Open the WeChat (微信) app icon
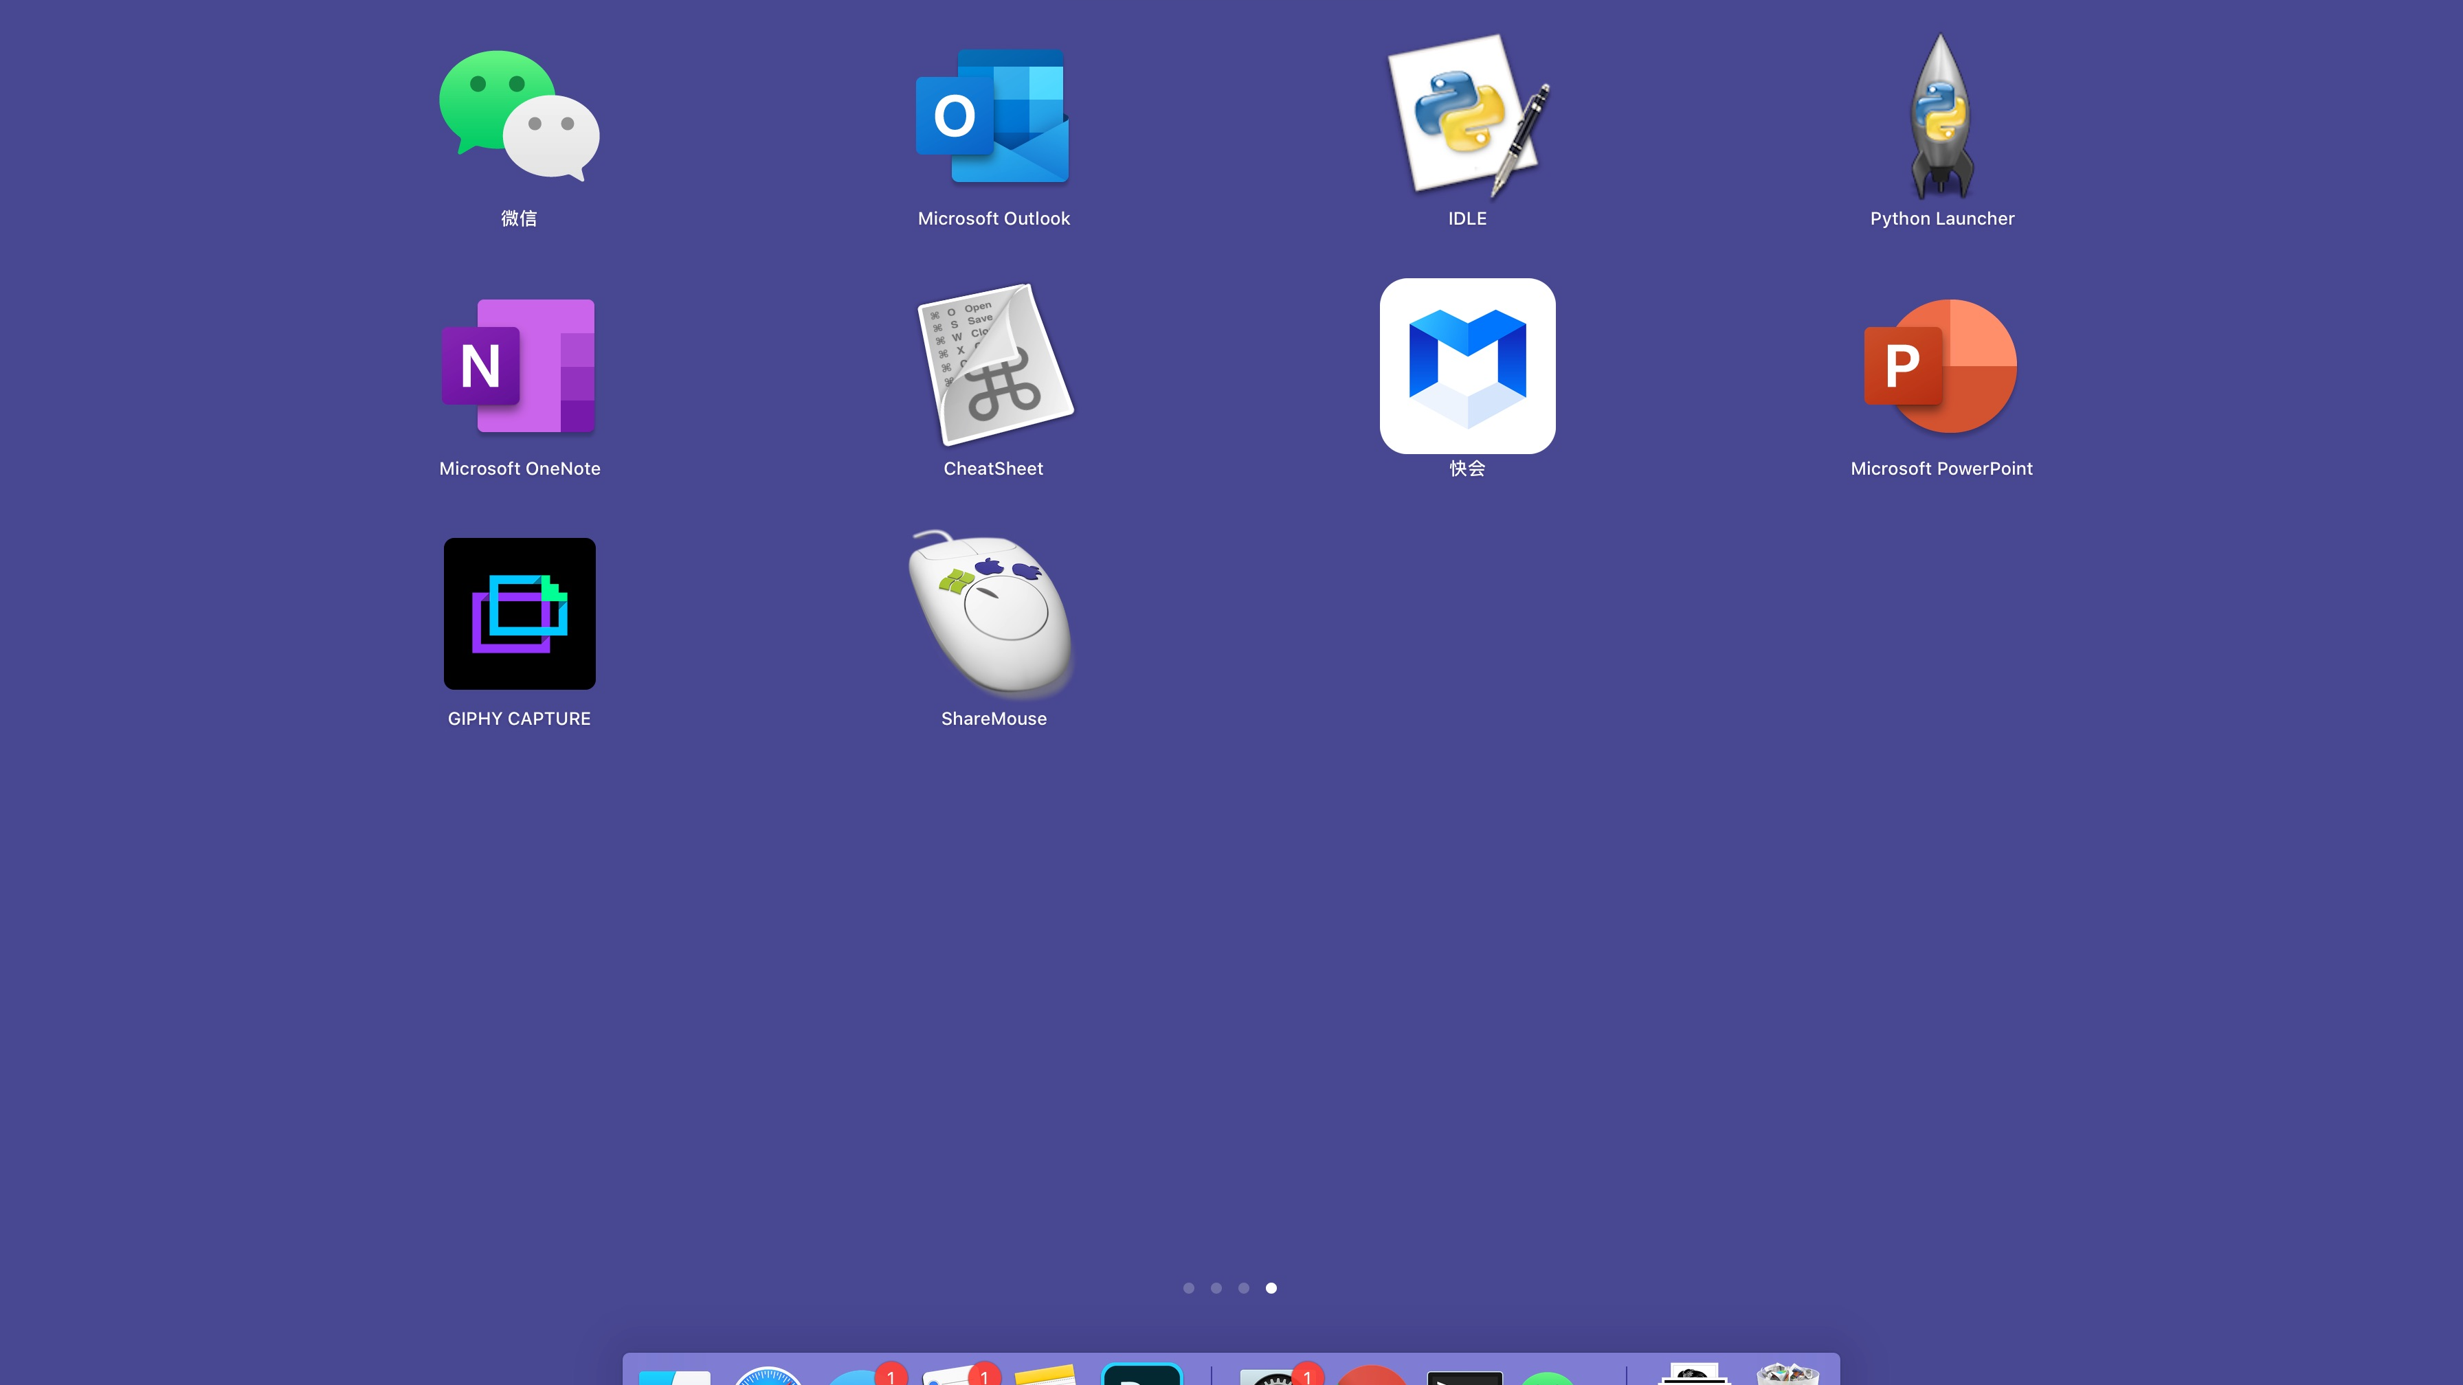2463x1385 pixels. tap(519, 115)
